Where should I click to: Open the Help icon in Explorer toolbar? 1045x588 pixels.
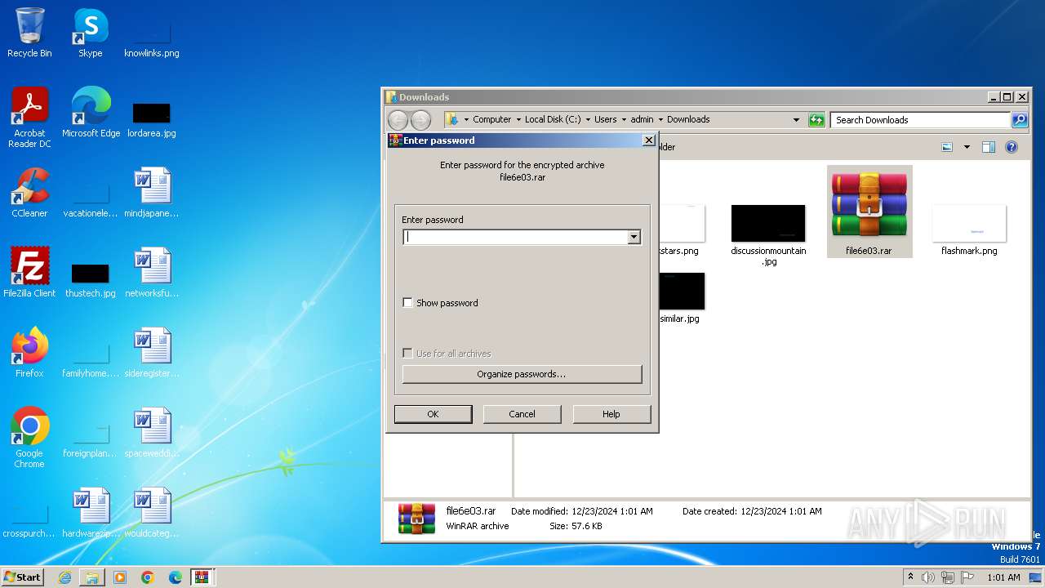click(1012, 147)
